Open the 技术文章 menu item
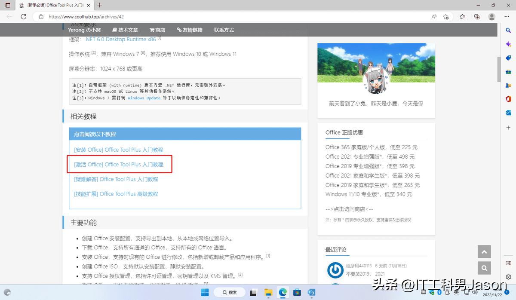Screen dimensions: 516x300 [x=125, y=30]
